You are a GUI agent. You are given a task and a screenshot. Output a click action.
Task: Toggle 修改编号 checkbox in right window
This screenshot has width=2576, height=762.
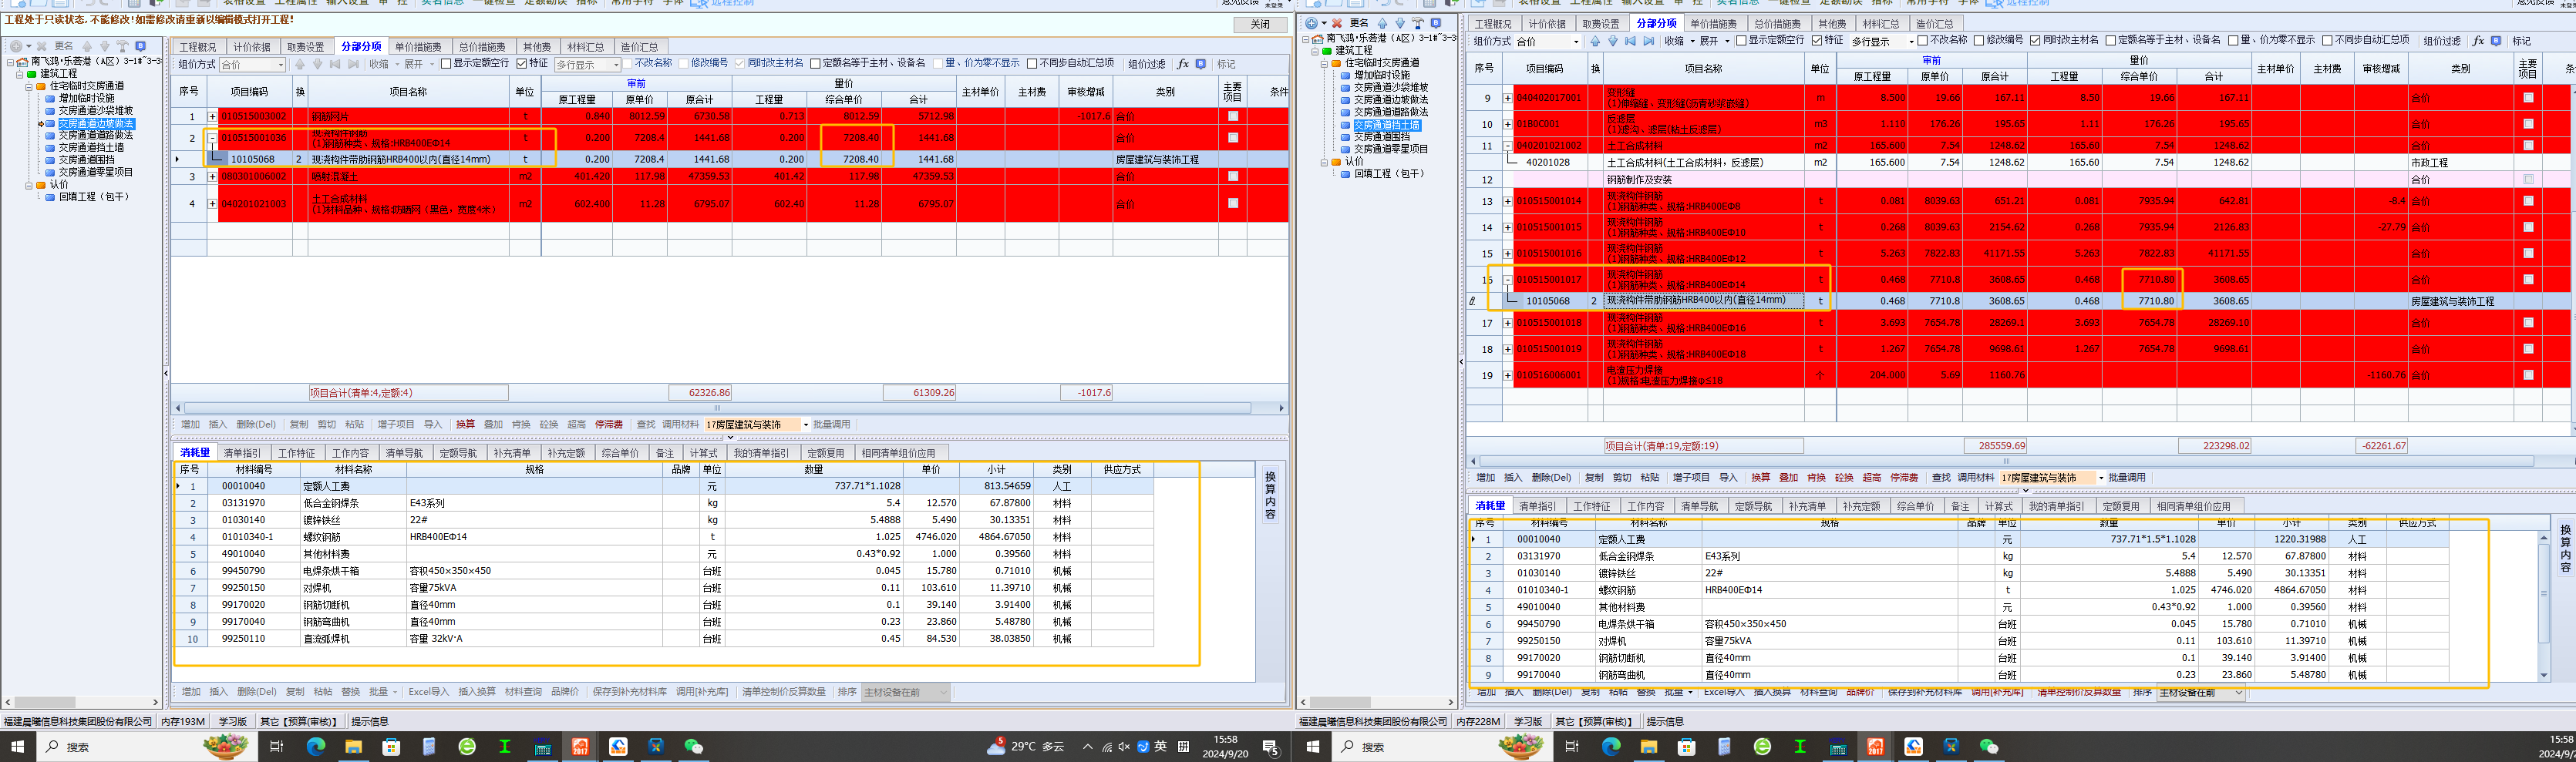[x=1978, y=41]
